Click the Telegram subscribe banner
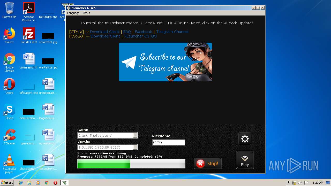Image resolution: width=331 pixels, height=186 pixels. 165,62
